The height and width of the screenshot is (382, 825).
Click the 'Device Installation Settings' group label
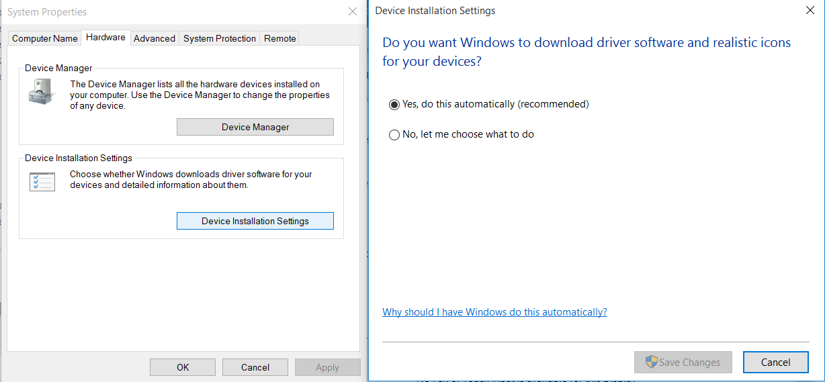pyautogui.click(x=79, y=158)
